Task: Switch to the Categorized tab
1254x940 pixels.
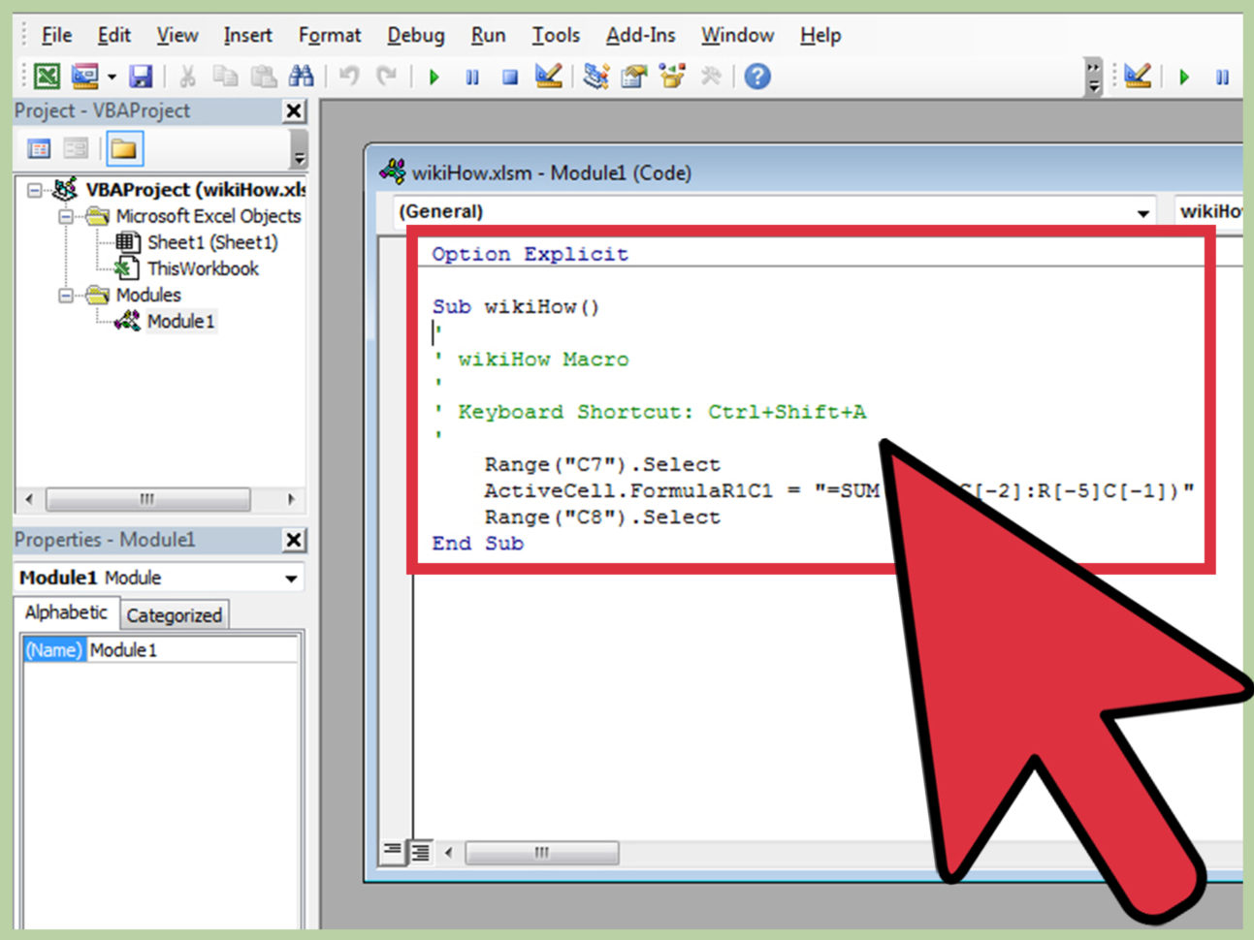Action: pos(175,614)
